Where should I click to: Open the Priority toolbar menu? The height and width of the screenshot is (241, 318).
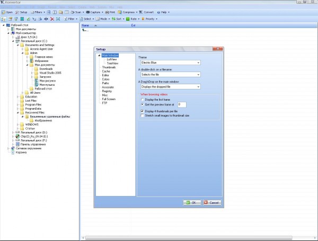tap(149, 19)
